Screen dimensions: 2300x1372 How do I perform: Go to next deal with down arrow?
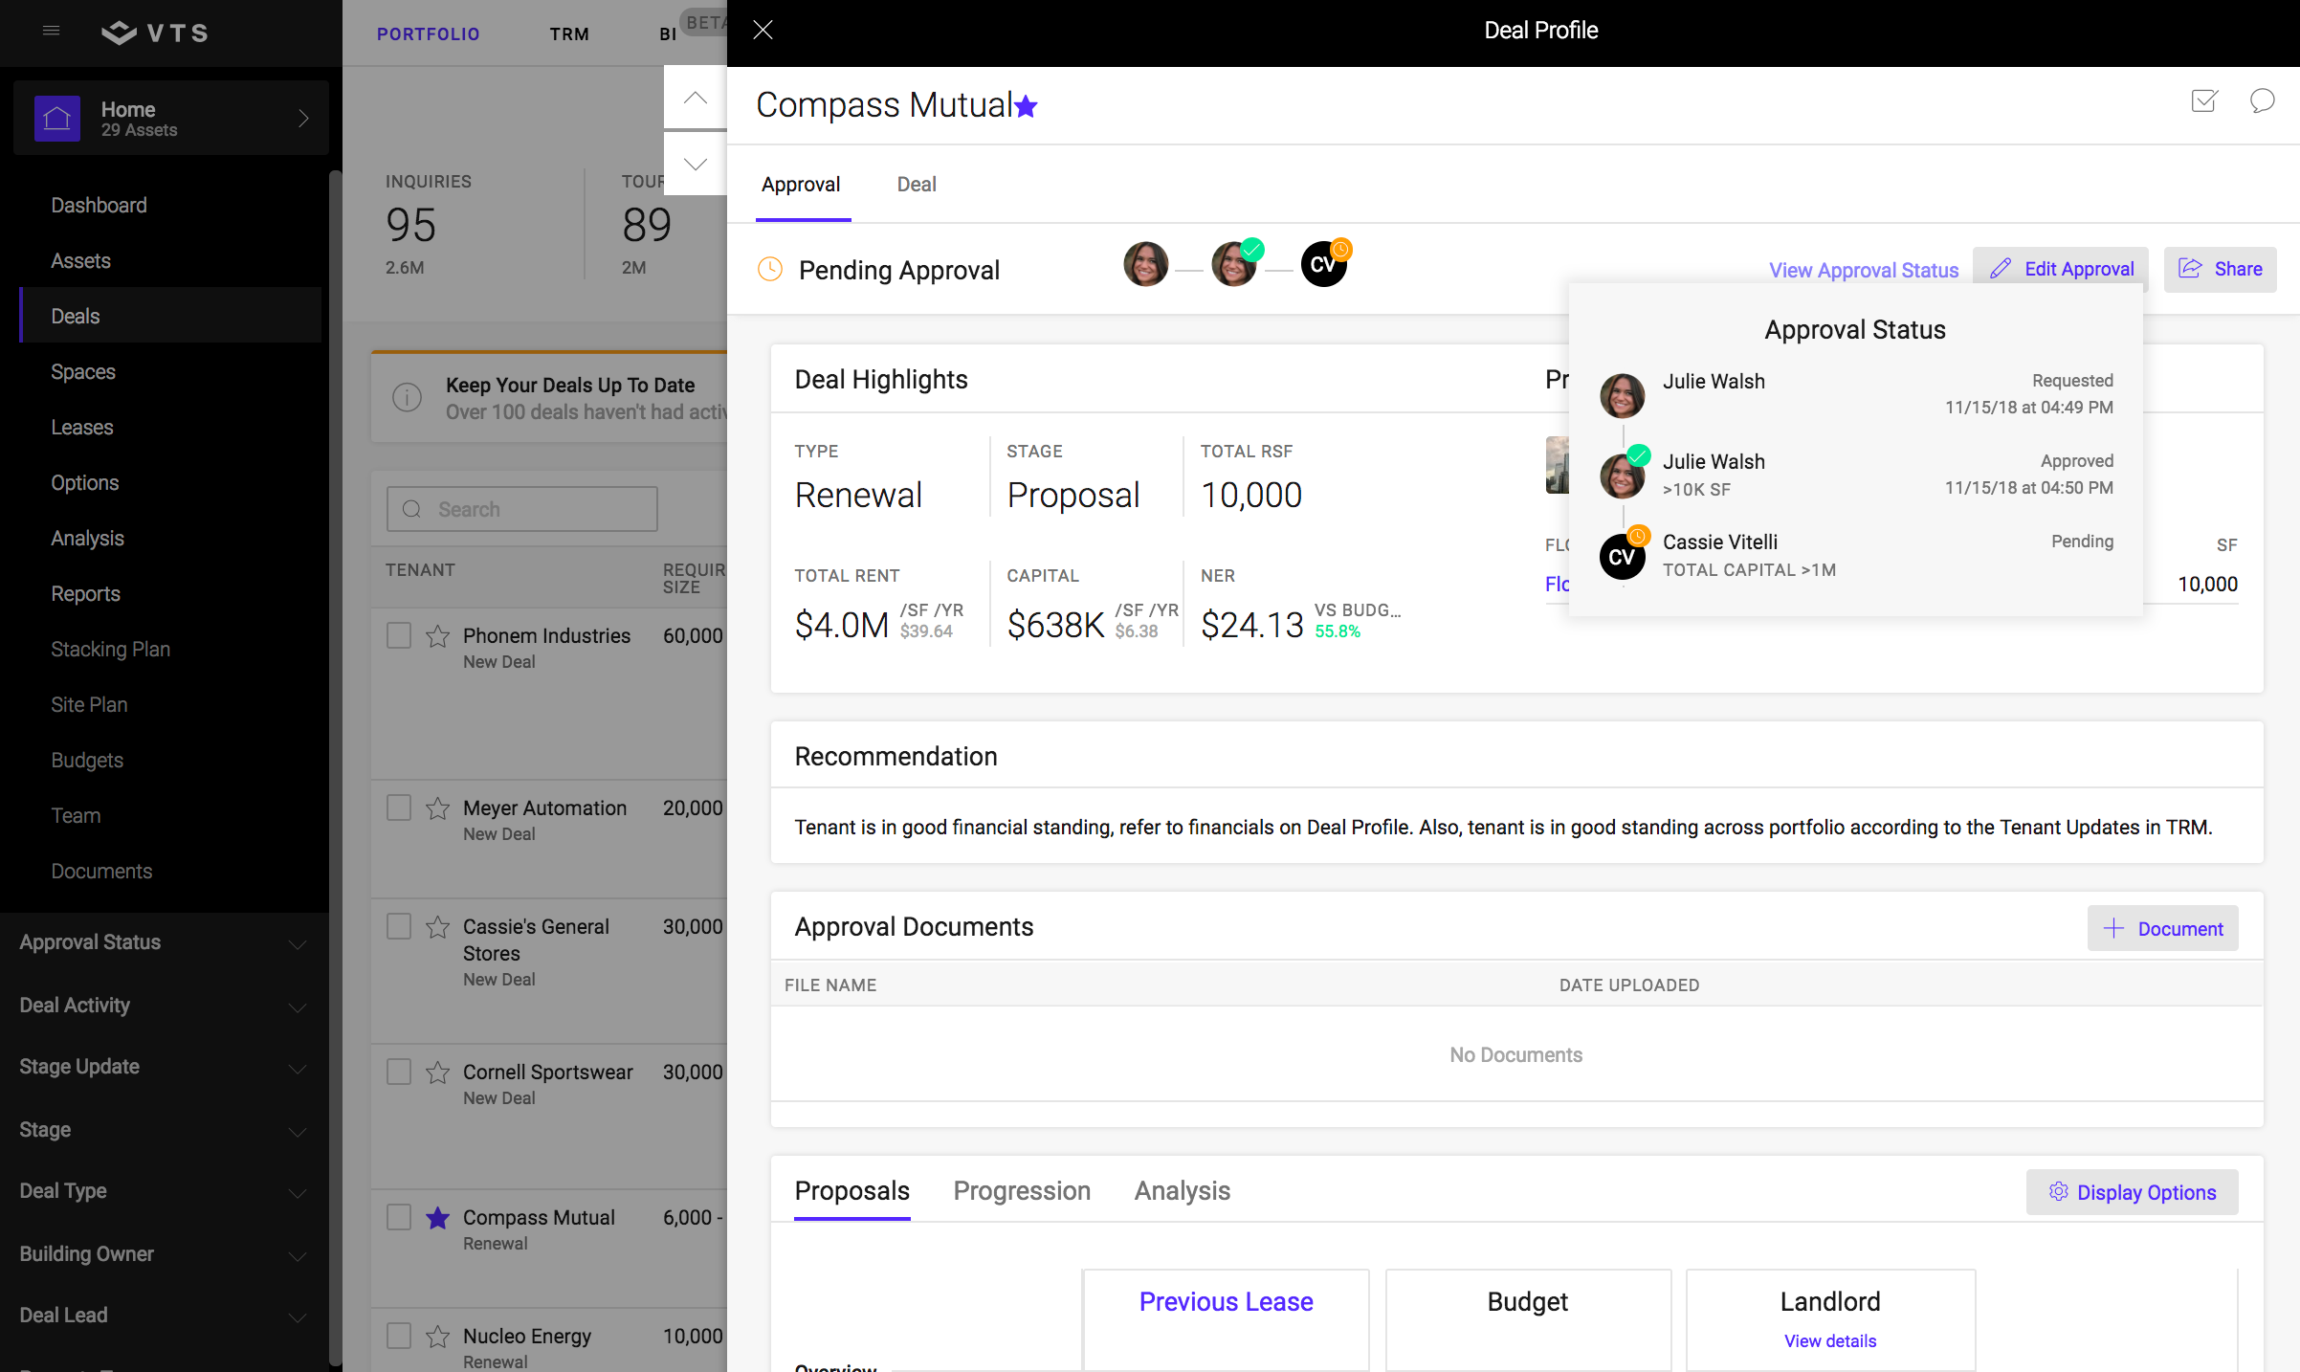pyautogui.click(x=696, y=164)
